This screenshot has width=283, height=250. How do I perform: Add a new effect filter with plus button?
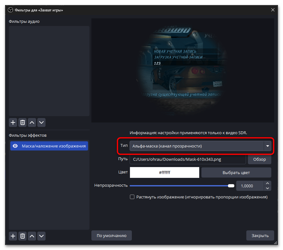(13, 236)
